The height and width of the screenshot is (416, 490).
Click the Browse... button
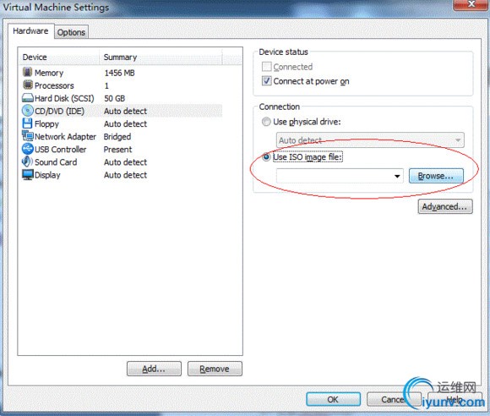[x=436, y=176]
